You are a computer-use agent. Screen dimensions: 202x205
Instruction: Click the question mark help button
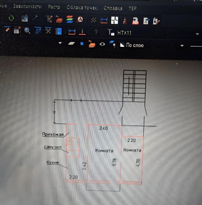pyautogui.click(x=96, y=32)
